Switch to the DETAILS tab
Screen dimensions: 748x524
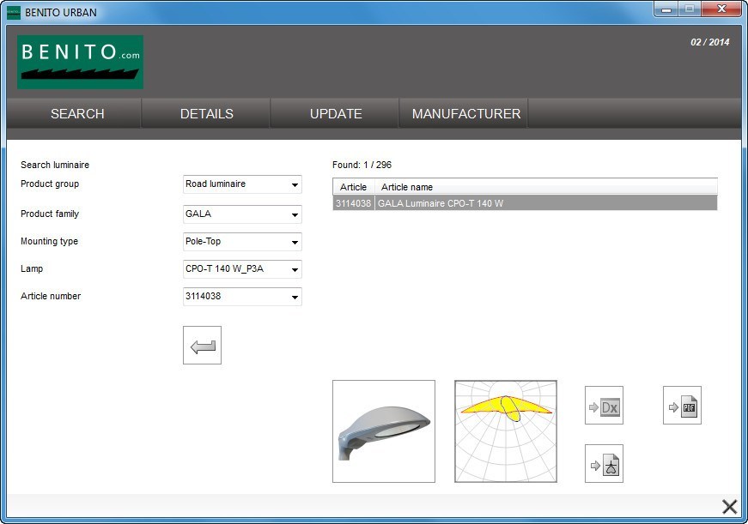pos(205,113)
